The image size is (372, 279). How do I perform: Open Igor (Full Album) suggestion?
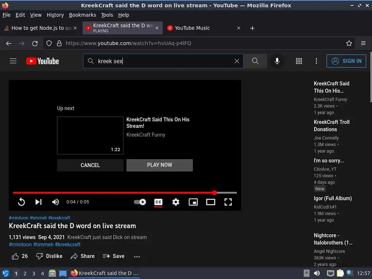[333, 198]
